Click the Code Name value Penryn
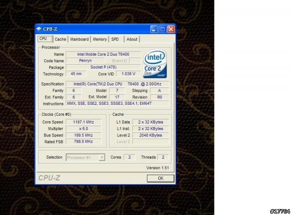The width and height of the screenshot is (292, 215). [x=85, y=61]
